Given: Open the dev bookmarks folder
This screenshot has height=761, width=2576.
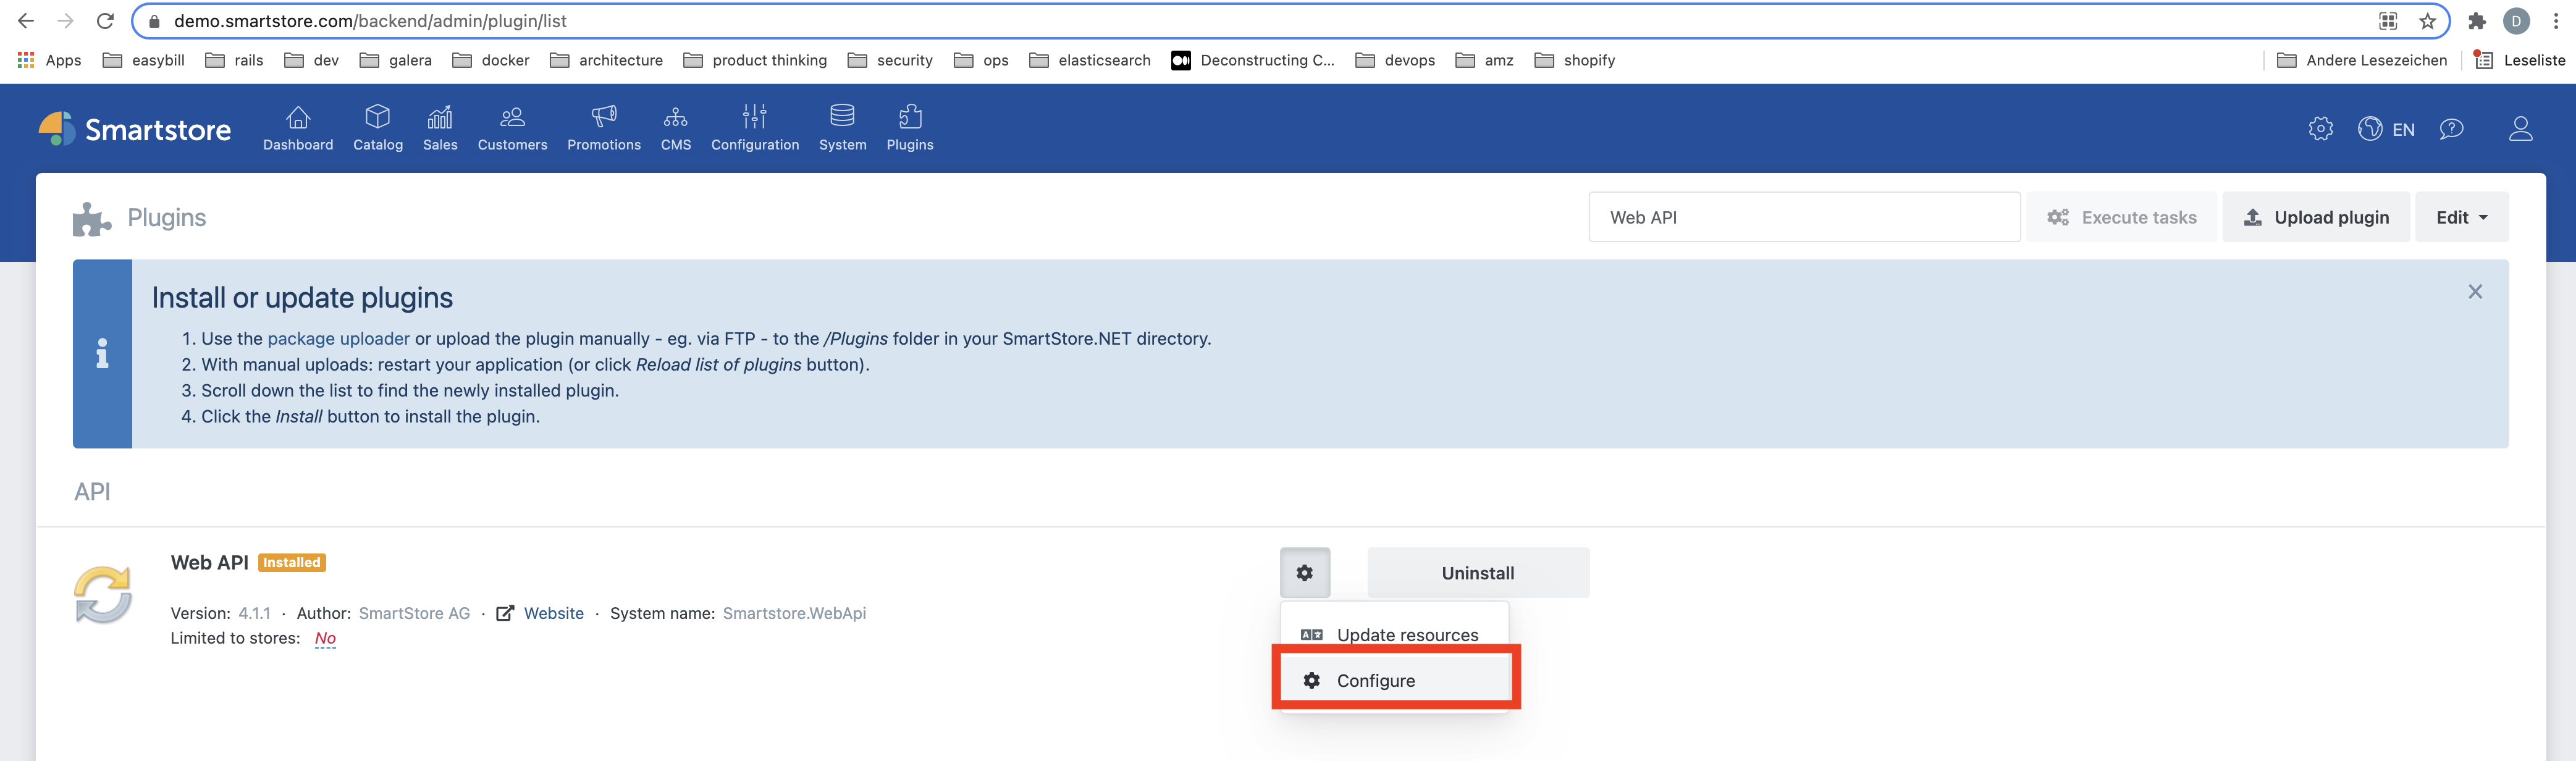Looking at the screenshot, I should click(x=311, y=60).
